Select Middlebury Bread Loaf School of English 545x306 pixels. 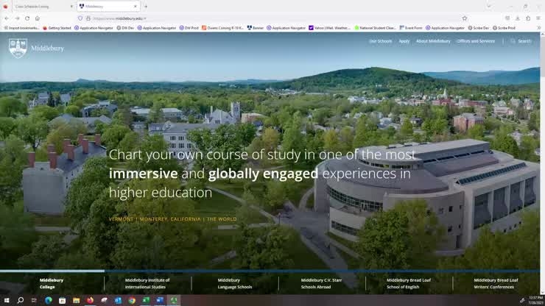click(409, 283)
